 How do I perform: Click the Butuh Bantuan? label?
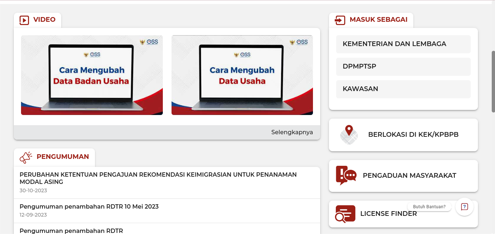pos(429,207)
